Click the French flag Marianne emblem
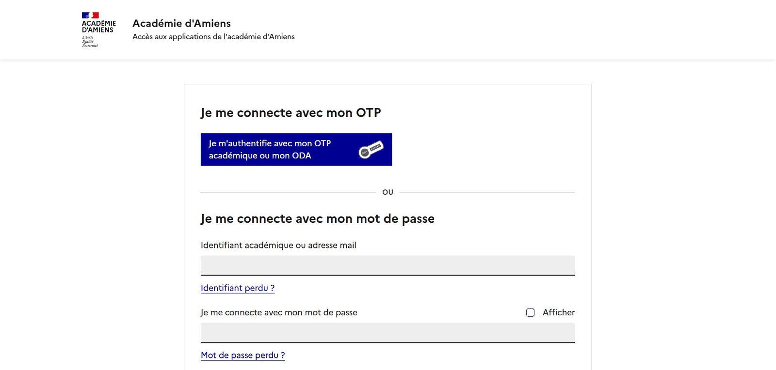This screenshot has height=370, width=776. tap(90, 15)
